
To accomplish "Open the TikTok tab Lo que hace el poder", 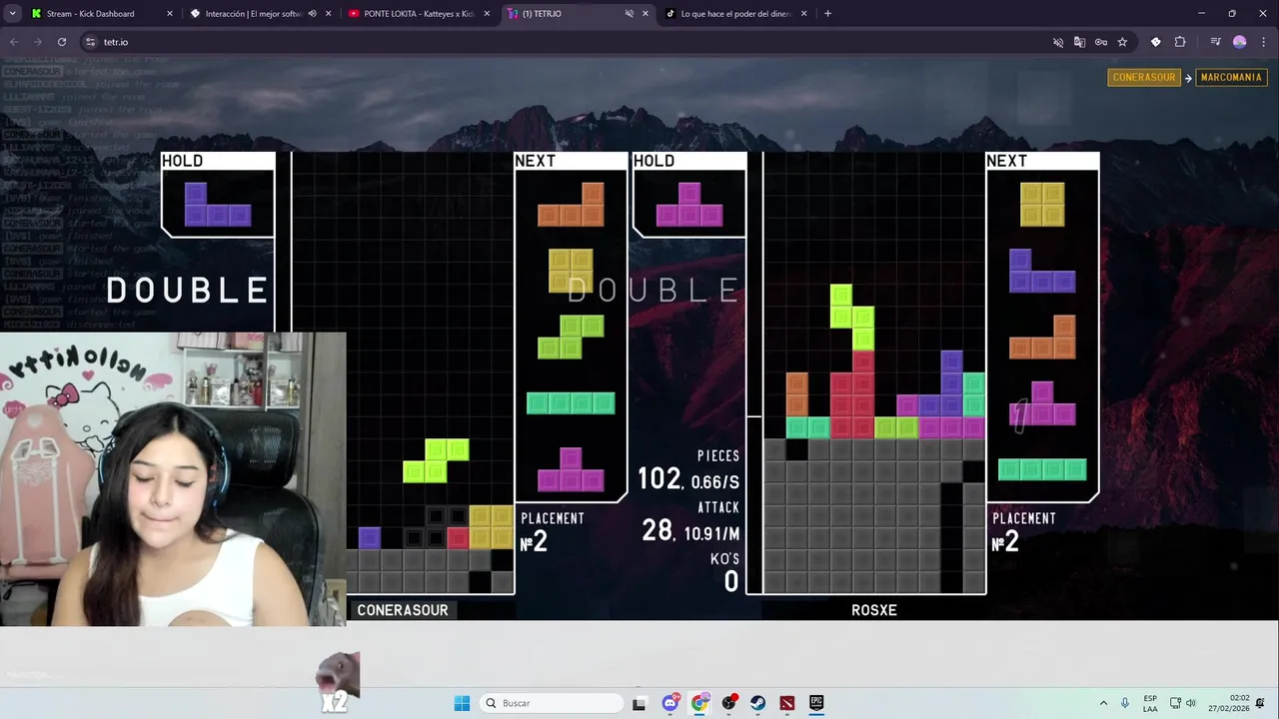I will [x=734, y=14].
